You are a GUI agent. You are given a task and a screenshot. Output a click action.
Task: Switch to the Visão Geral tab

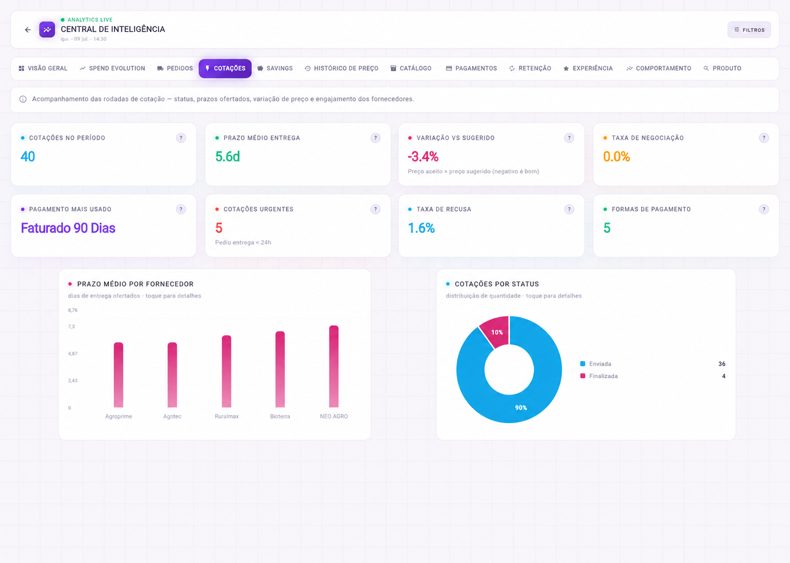tap(43, 69)
